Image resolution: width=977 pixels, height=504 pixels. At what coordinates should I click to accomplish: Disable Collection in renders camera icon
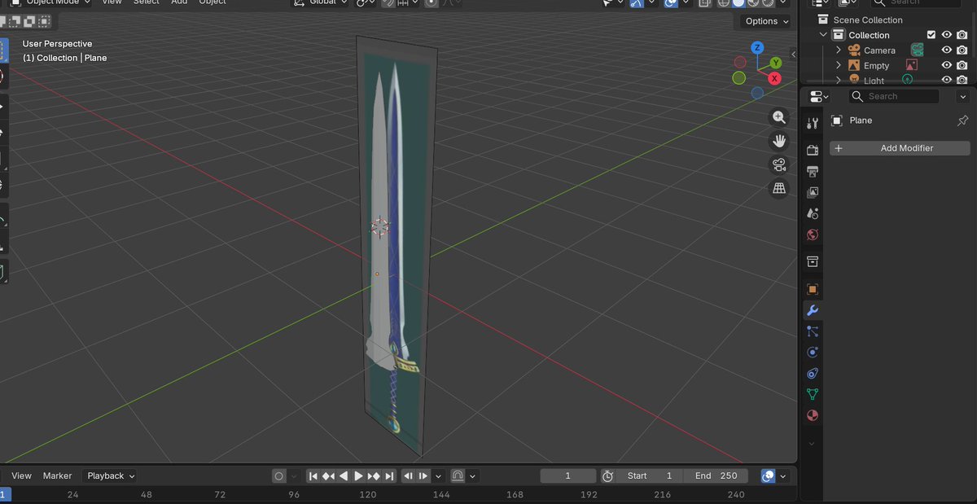(x=962, y=35)
